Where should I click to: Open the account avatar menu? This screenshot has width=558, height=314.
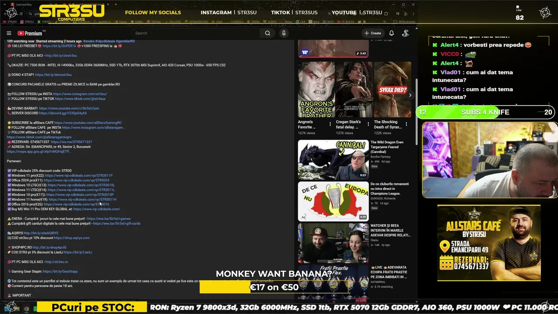[x=405, y=33]
